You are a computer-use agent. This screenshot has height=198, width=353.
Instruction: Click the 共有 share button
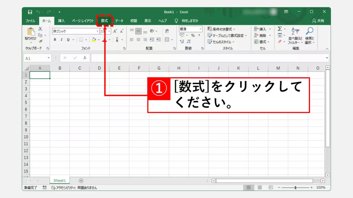318,21
